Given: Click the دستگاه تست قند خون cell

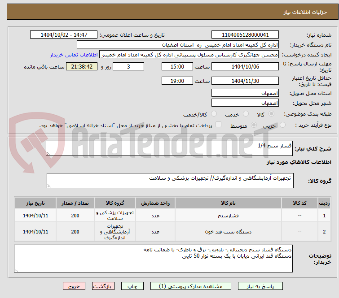Looking at the screenshot, I should tap(228, 232).
